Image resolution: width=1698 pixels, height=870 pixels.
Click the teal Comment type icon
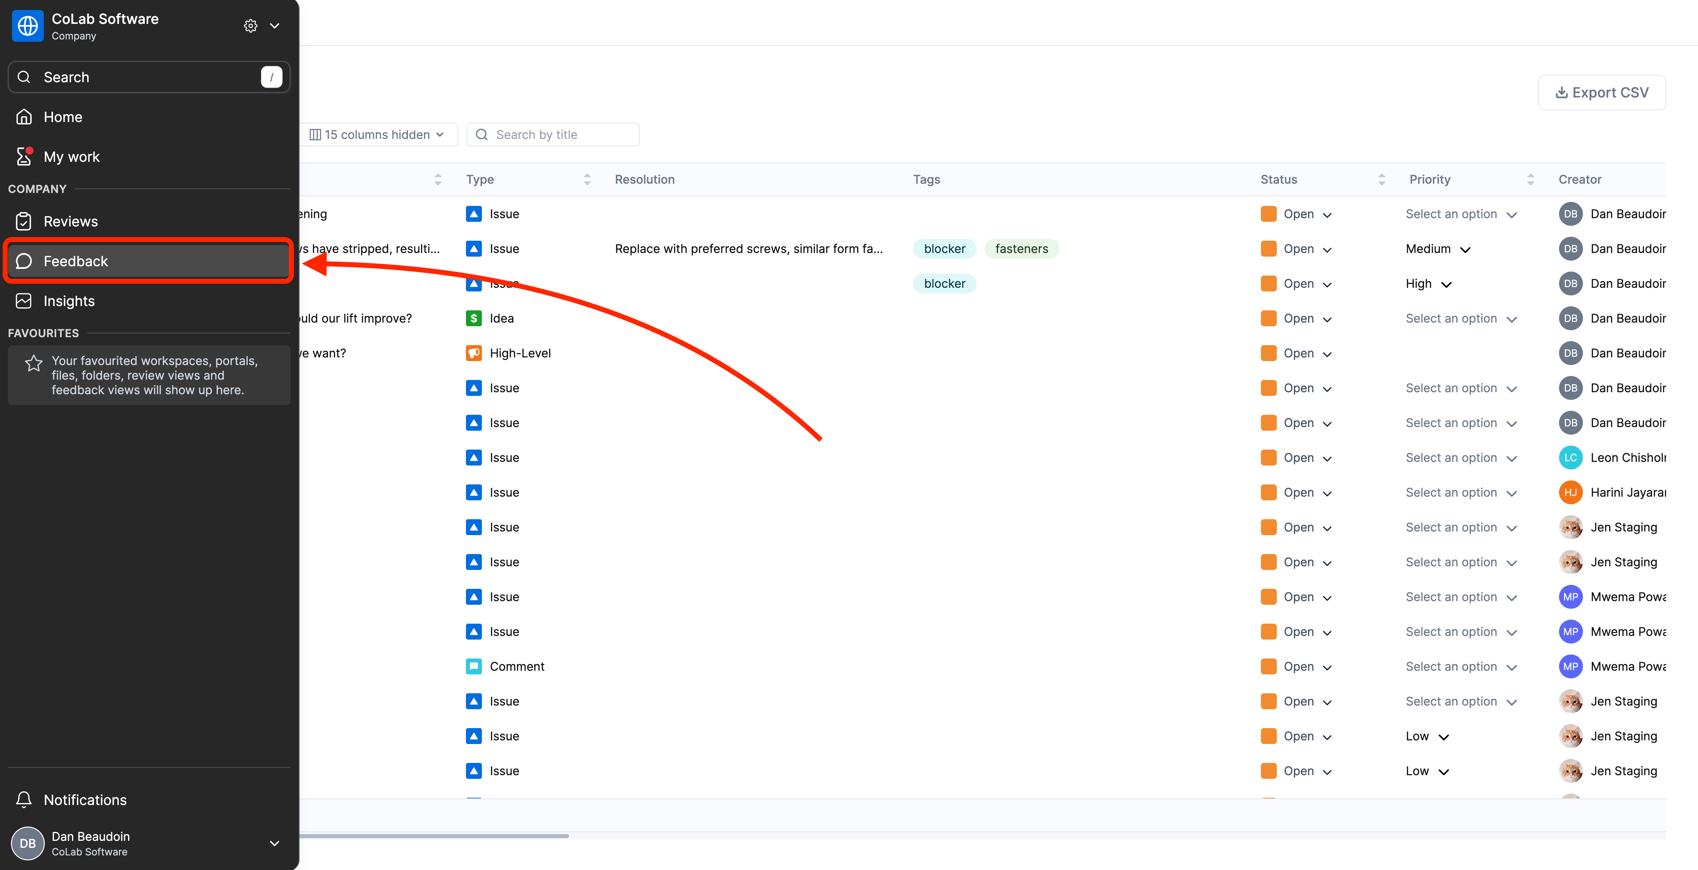click(473, 666)
